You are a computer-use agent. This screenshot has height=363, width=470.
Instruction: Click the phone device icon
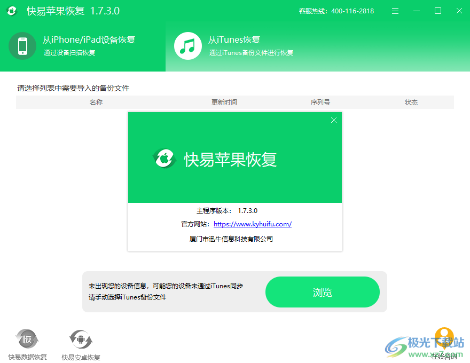[x=22, y=46]
